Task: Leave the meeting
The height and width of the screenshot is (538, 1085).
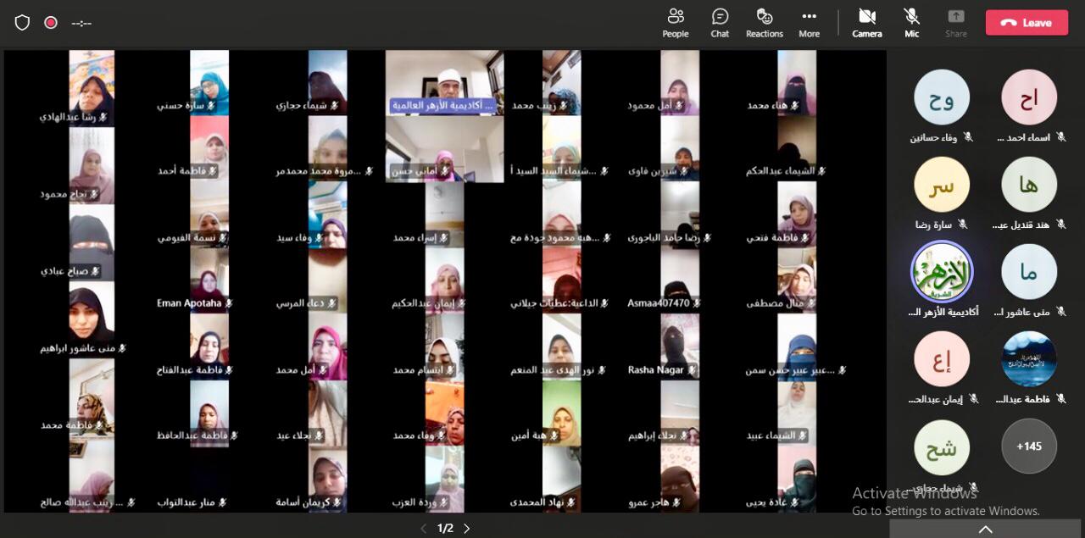Action: [1027, 23]
